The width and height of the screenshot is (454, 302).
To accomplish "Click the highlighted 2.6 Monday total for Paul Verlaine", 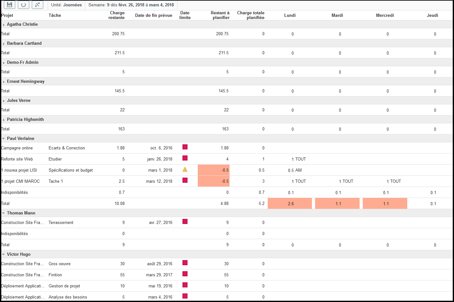I will pos(290,204).
